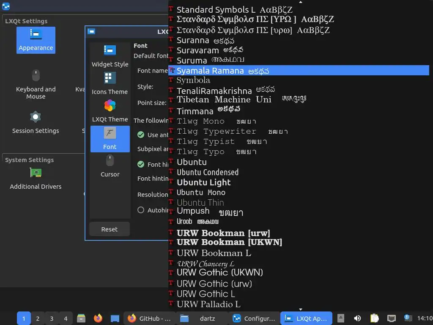Open clipboard manager tray icon
This screenshot has width=433, height=325.
click(375, 318)
